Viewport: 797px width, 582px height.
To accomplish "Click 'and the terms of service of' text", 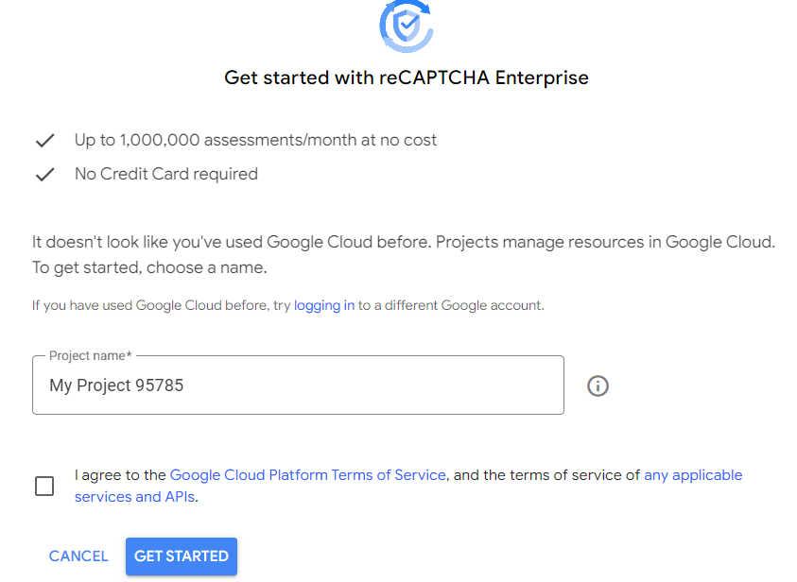I will 546,475.
